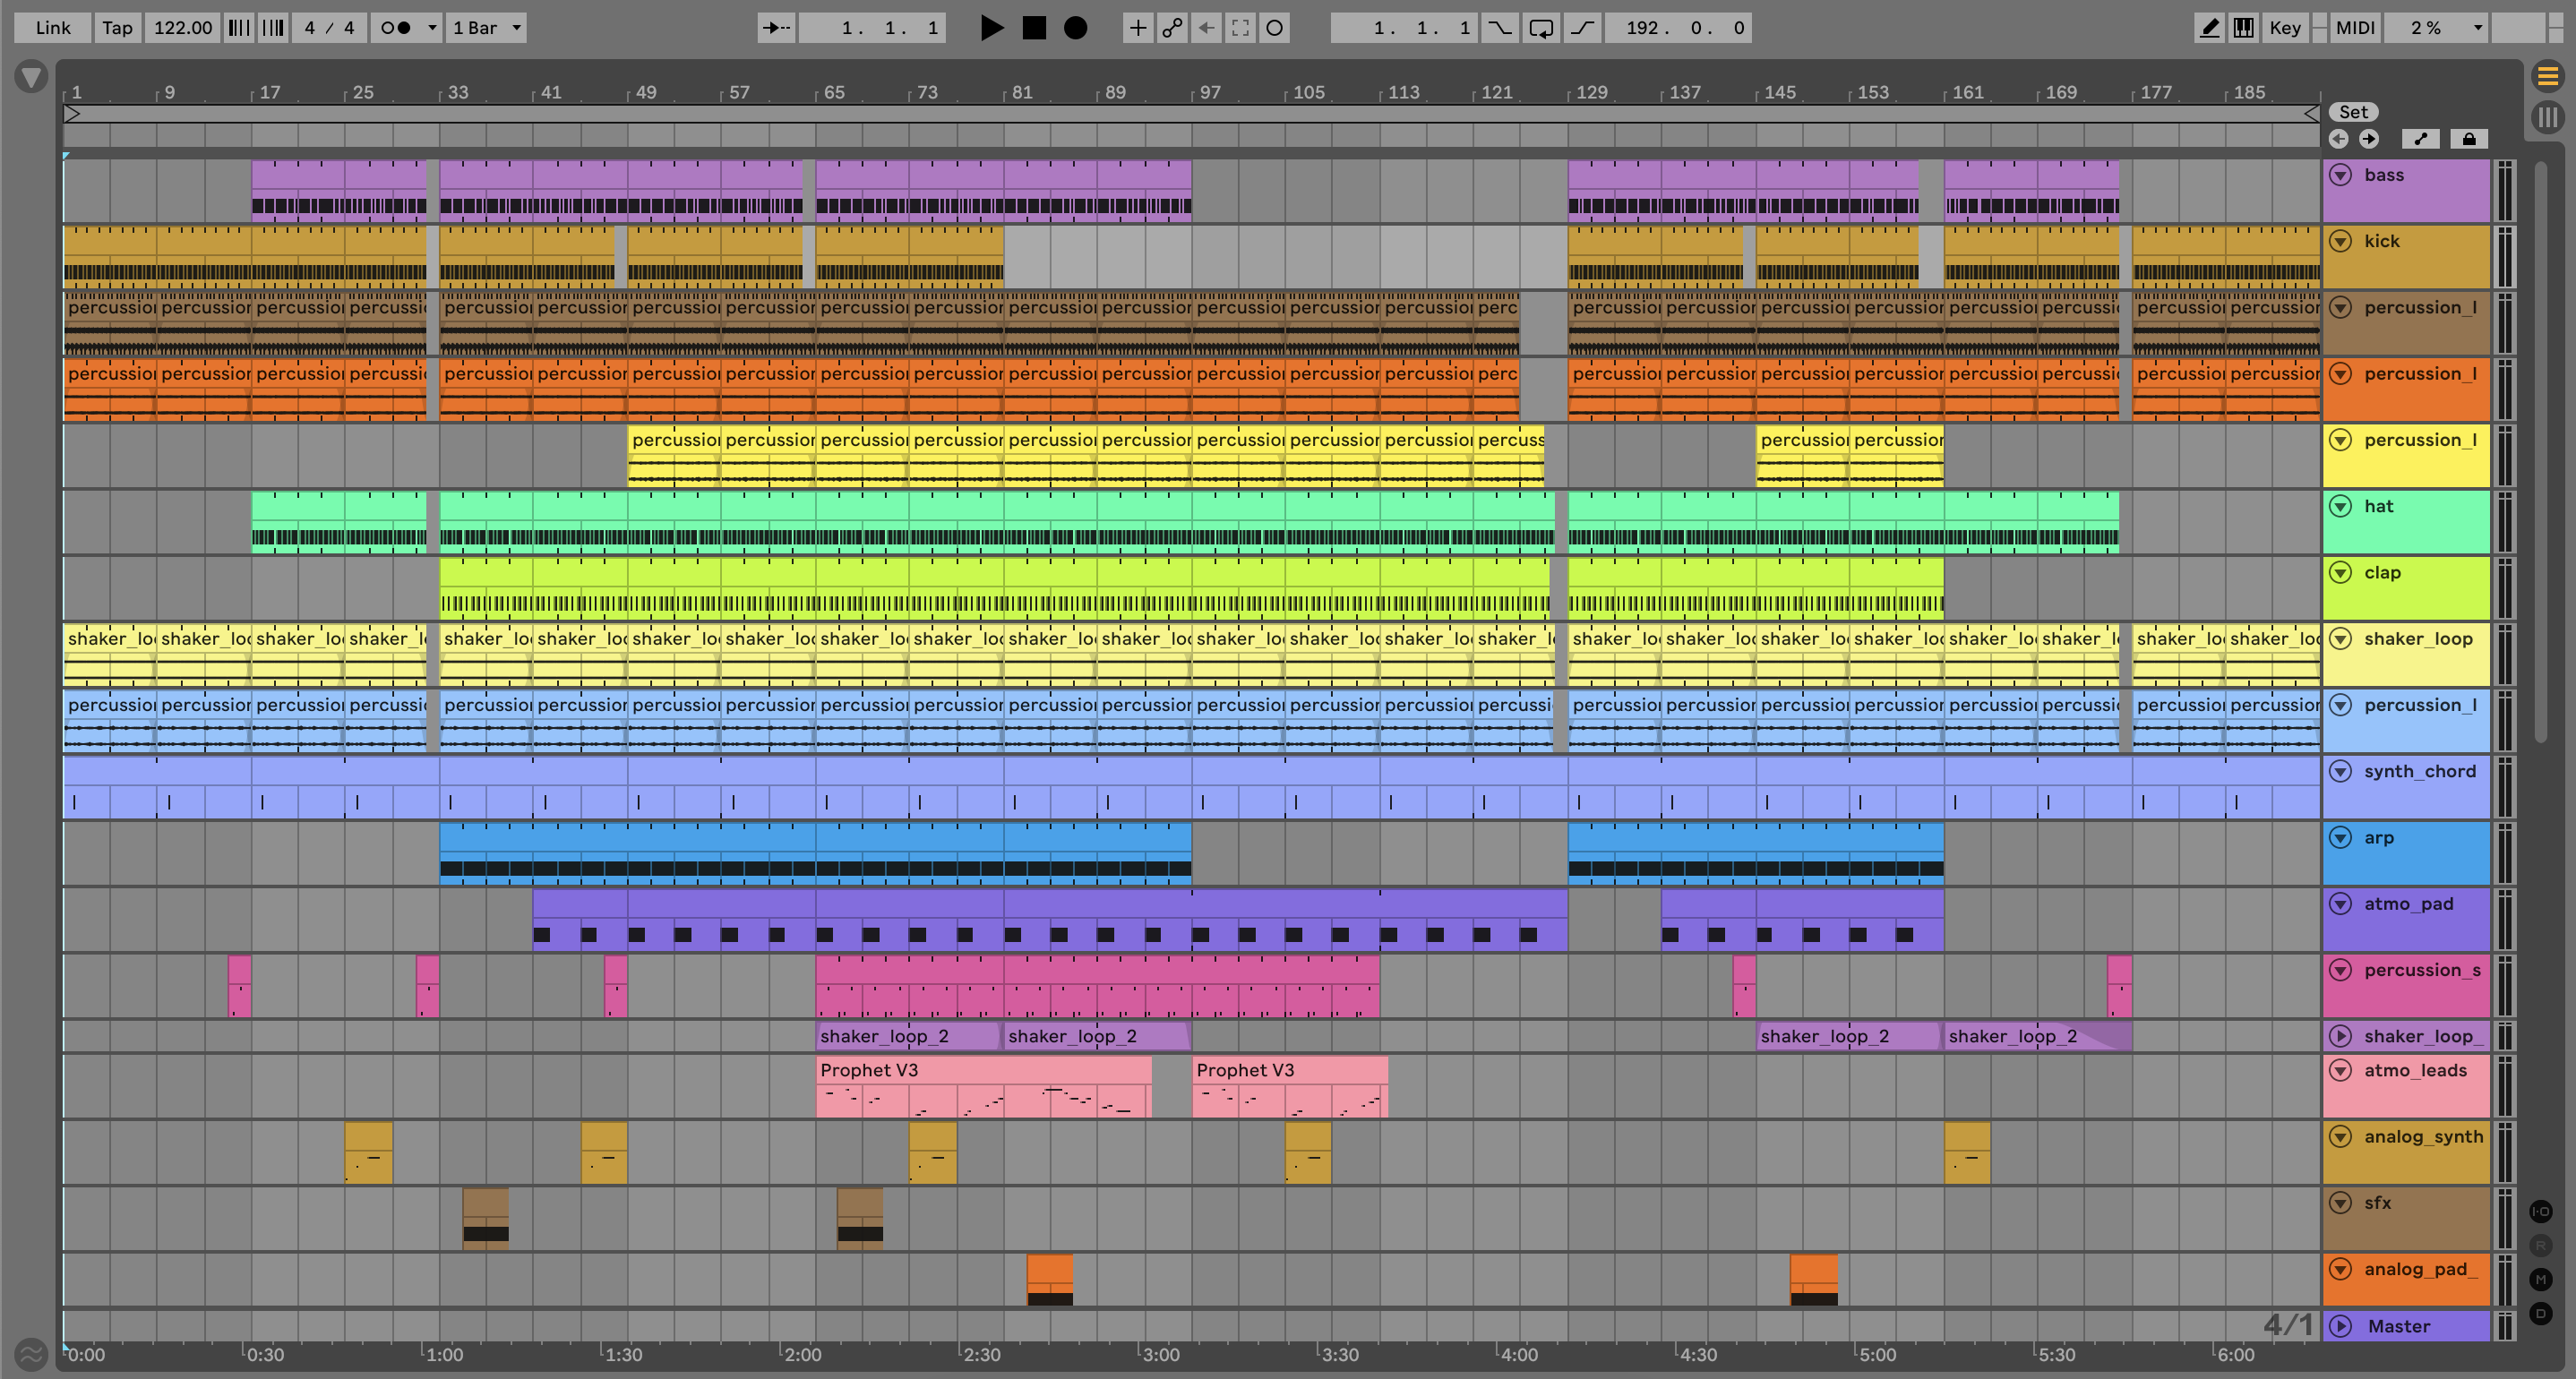Image resolution: width=2576 pixels, height=1379 pixels.
Task: Click the Tap tempo button
Action: [117, 28]
